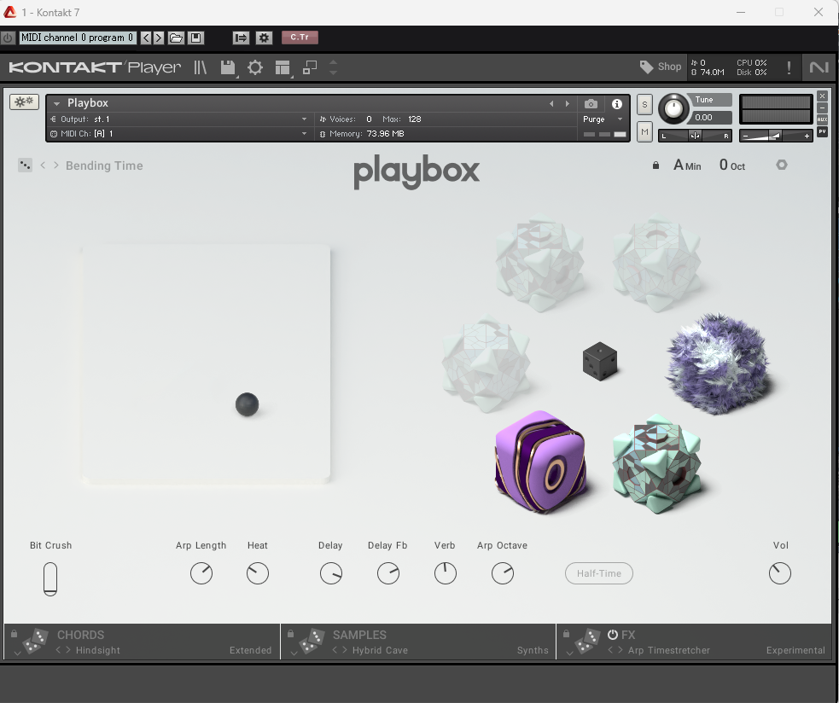Toggle the host power bypass button
839x703 pixels.
pos(8,38)
